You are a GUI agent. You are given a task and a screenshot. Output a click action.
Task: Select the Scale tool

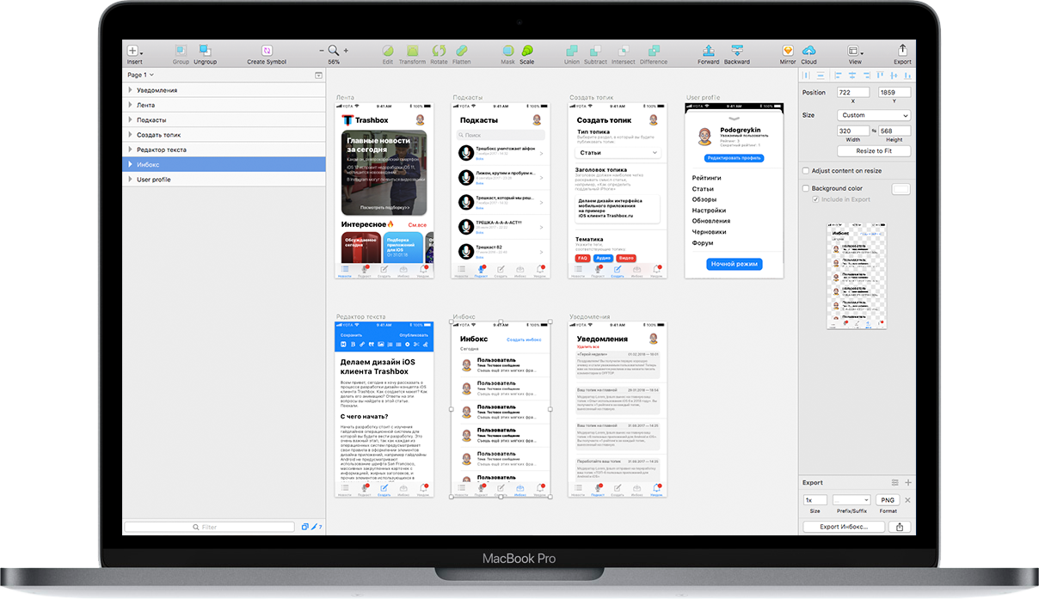(x=526, y=51)
